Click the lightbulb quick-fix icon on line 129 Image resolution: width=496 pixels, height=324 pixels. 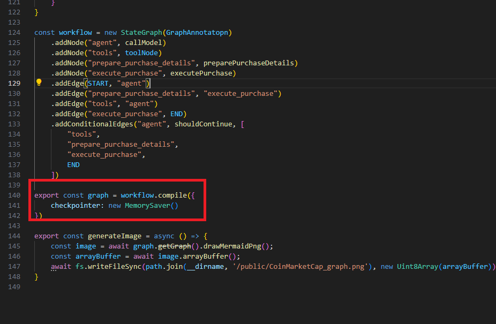pyautogui.click(x=39, y=82)
